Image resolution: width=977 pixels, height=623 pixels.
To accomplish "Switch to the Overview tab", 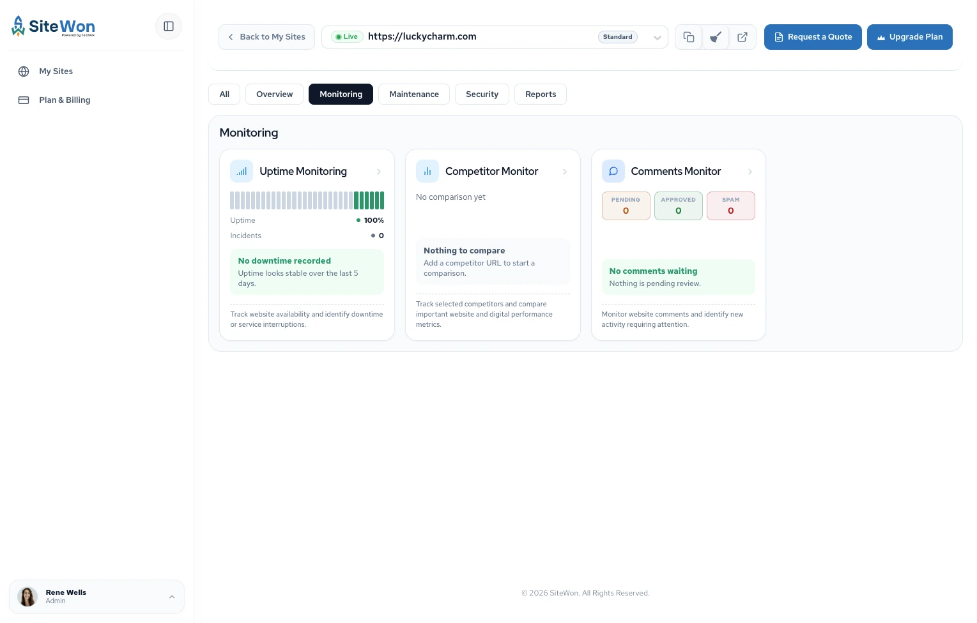I will pos(275,94).
